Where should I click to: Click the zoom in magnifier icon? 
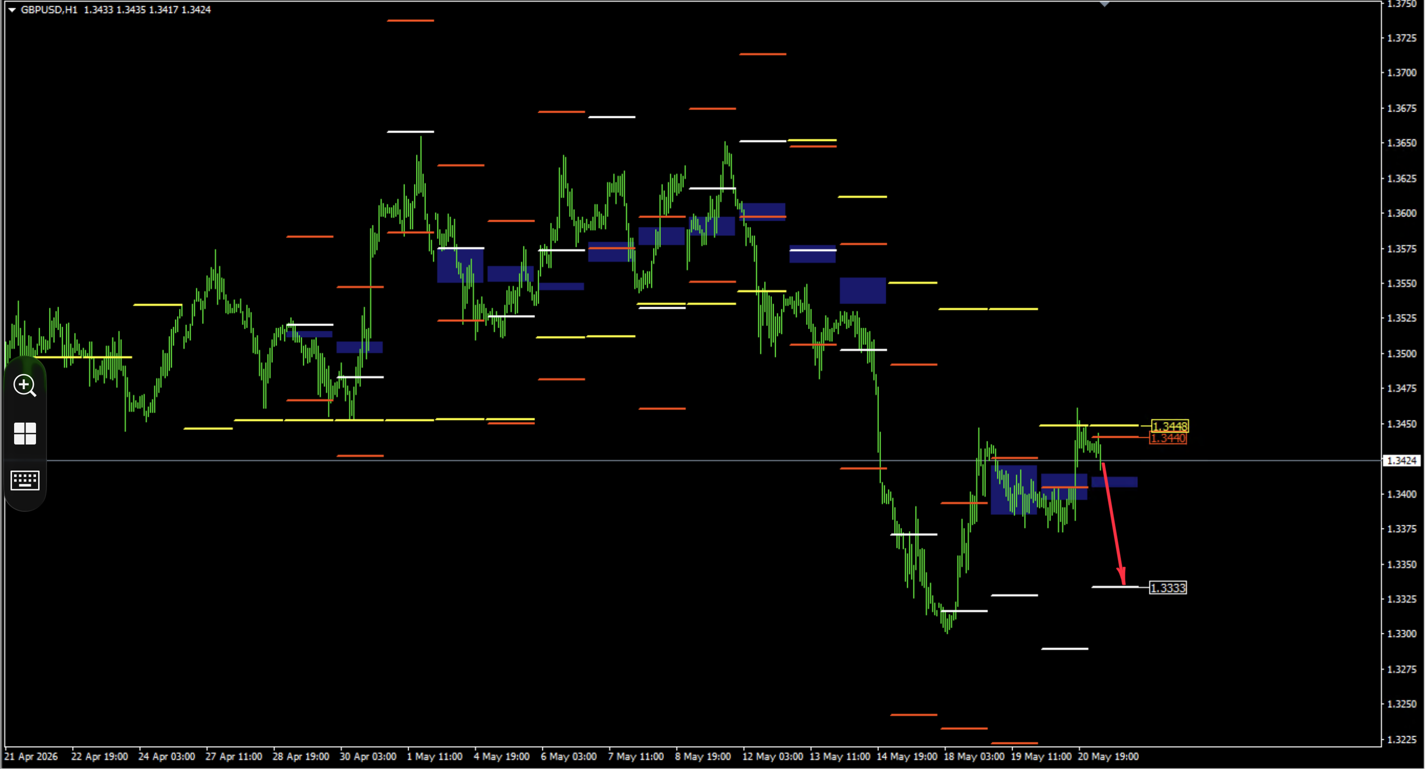[25, 385]
